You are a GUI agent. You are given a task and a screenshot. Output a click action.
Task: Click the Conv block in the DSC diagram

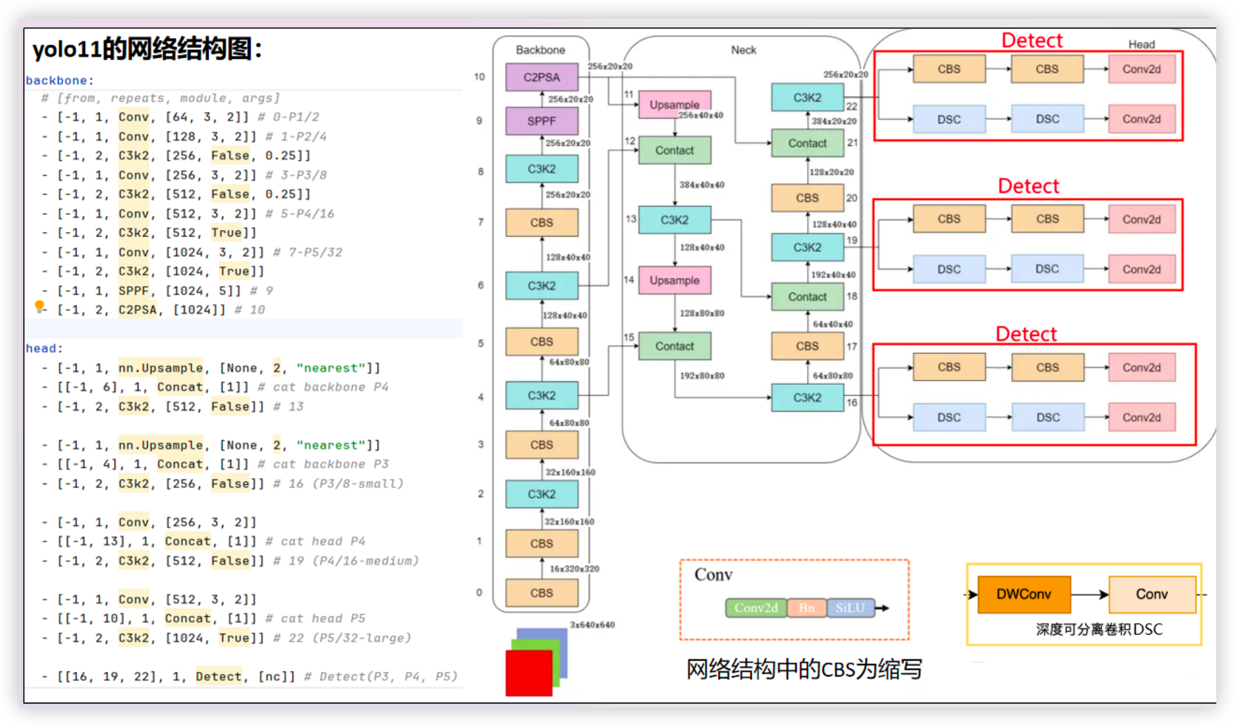click(x=1152, y=593)
